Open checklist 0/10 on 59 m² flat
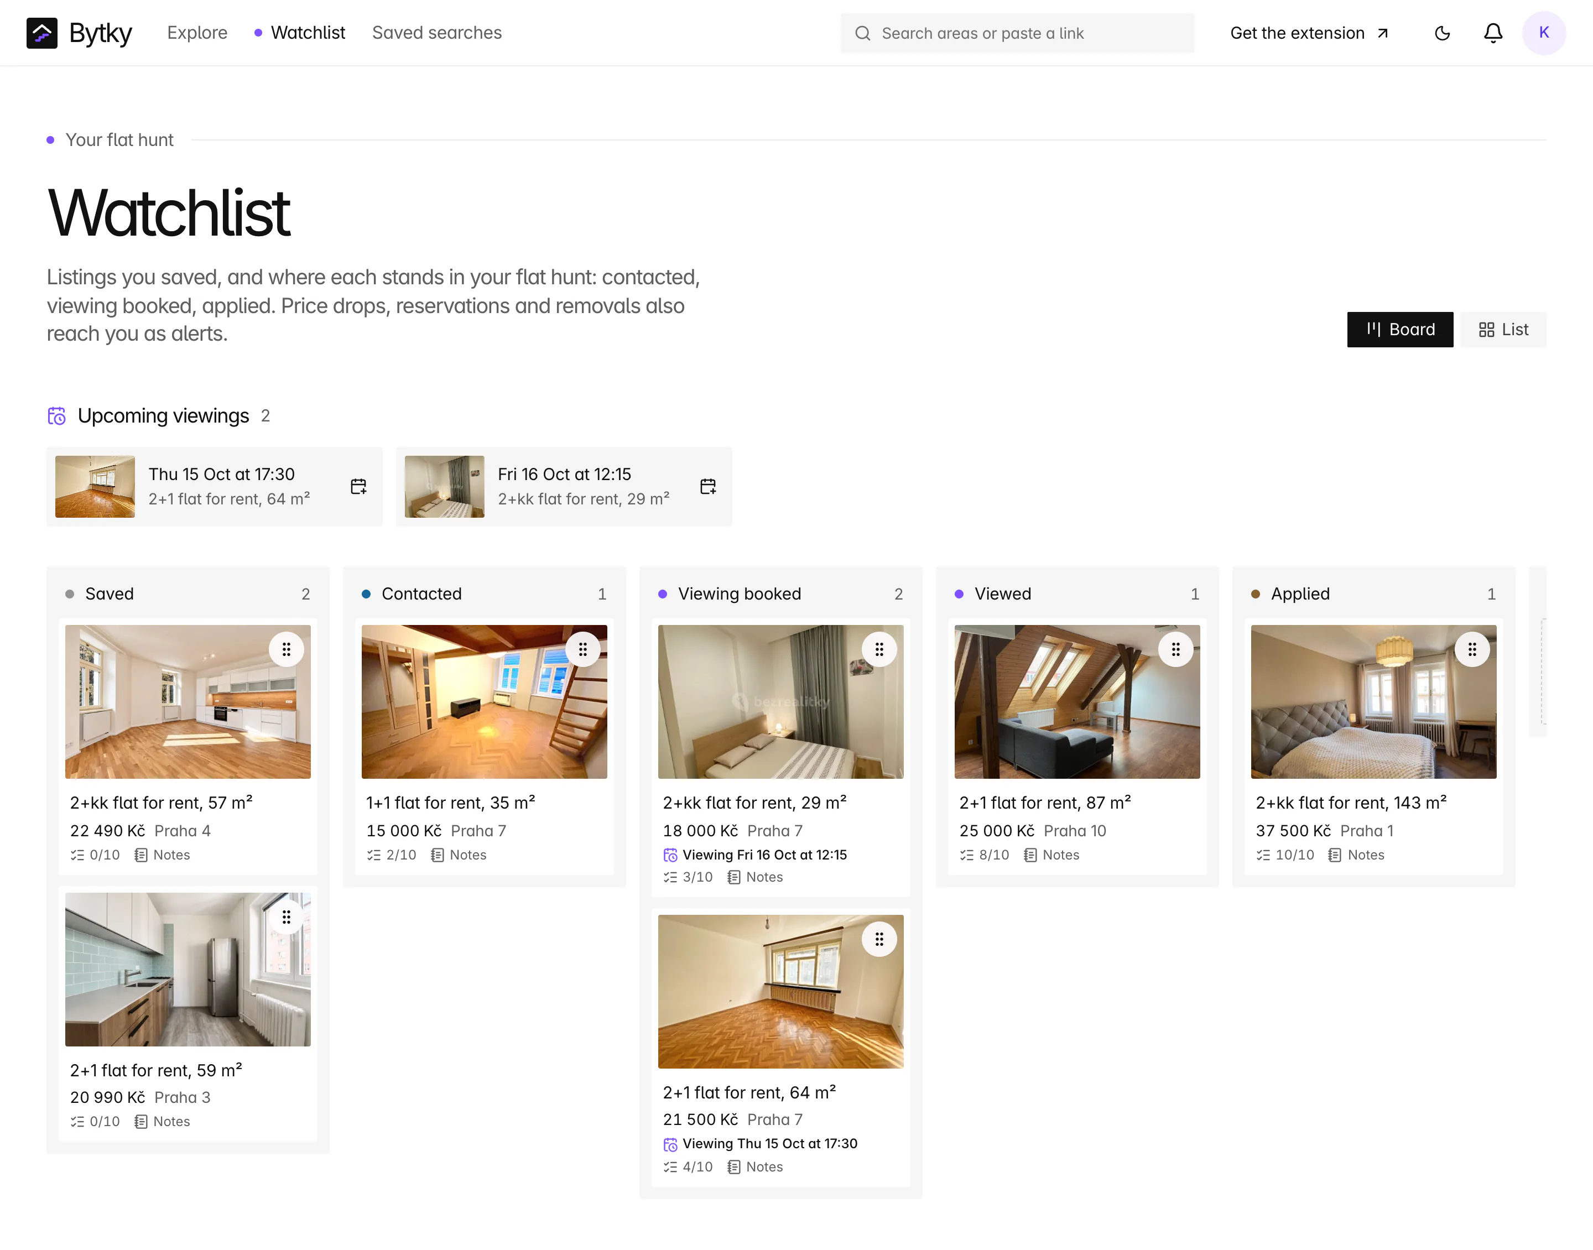The width and height of the screenshot is (1593, 1250). [x=95, y=1122]
